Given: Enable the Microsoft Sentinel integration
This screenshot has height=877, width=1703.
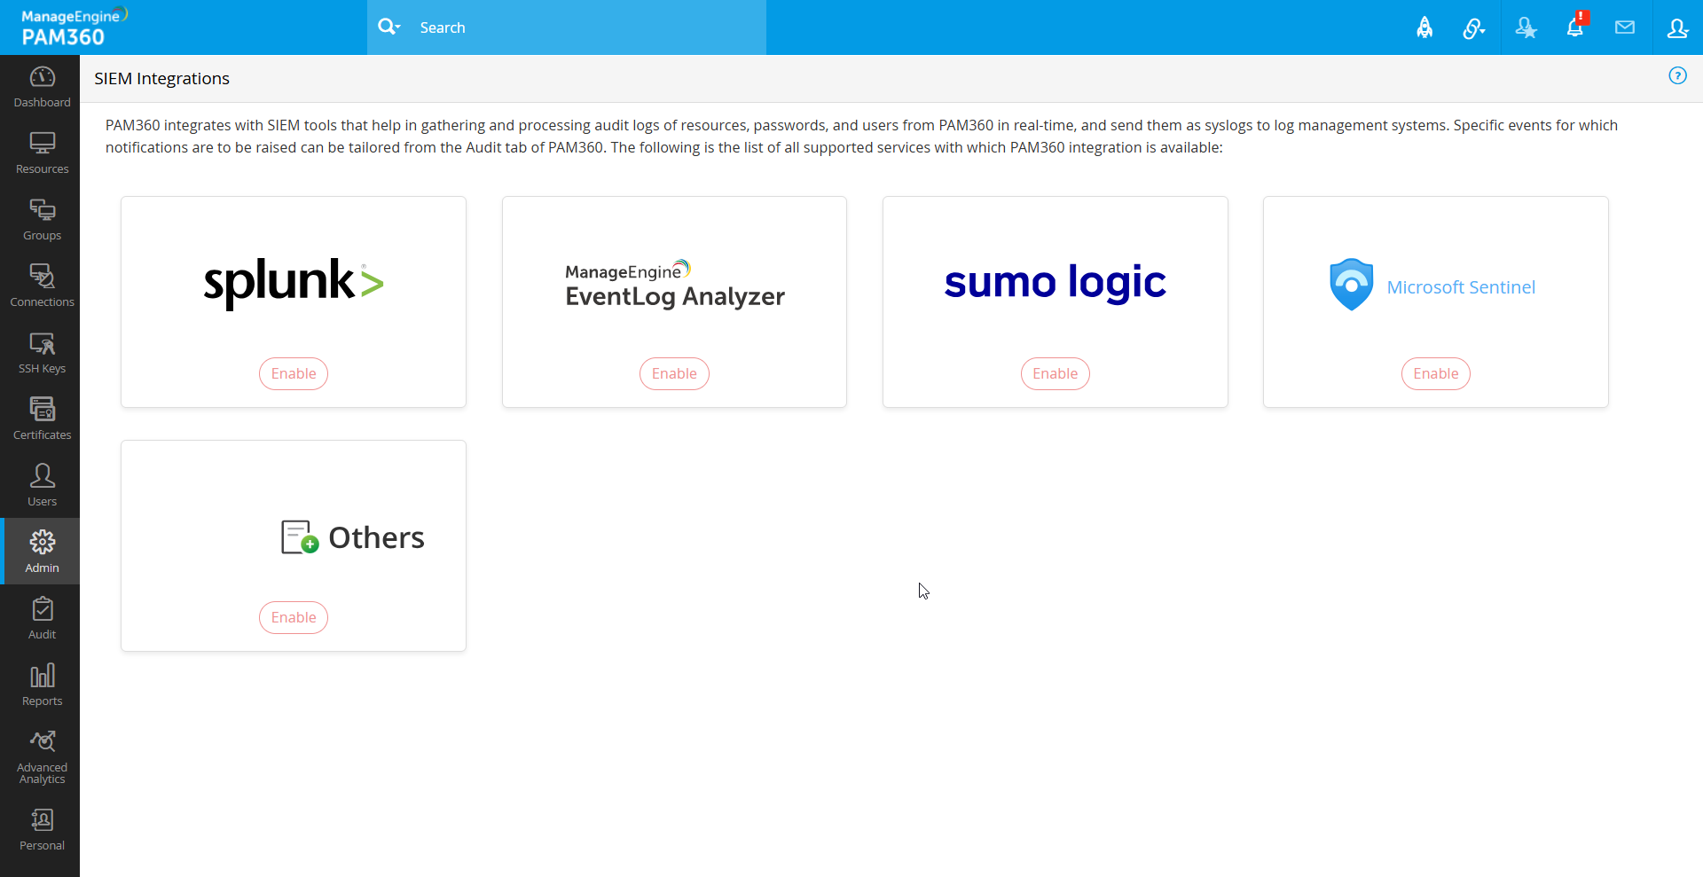Looking at the screenshot, I should pos(1436,373).
